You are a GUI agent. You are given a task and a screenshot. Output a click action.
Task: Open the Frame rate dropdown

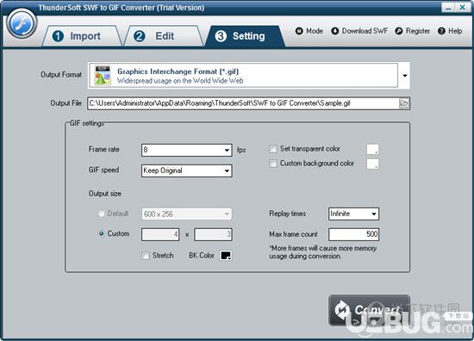tap(186, 150)
